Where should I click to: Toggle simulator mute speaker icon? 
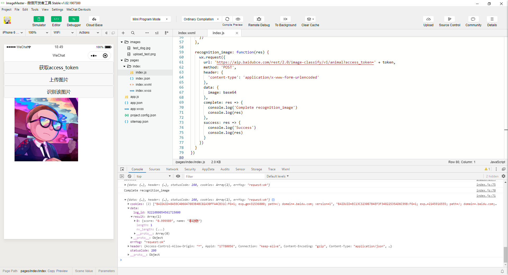[106, 33]
